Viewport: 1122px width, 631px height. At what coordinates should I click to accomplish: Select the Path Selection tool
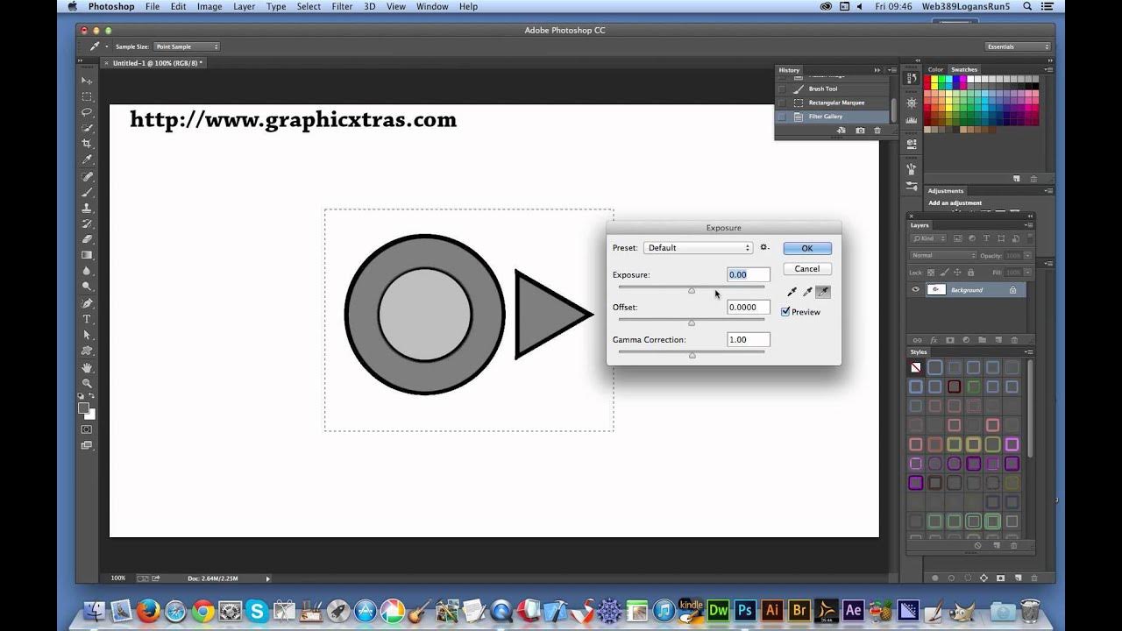(87, 335)
